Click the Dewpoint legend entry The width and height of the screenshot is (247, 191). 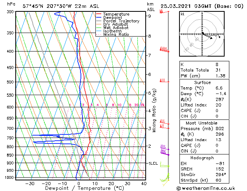112,18
